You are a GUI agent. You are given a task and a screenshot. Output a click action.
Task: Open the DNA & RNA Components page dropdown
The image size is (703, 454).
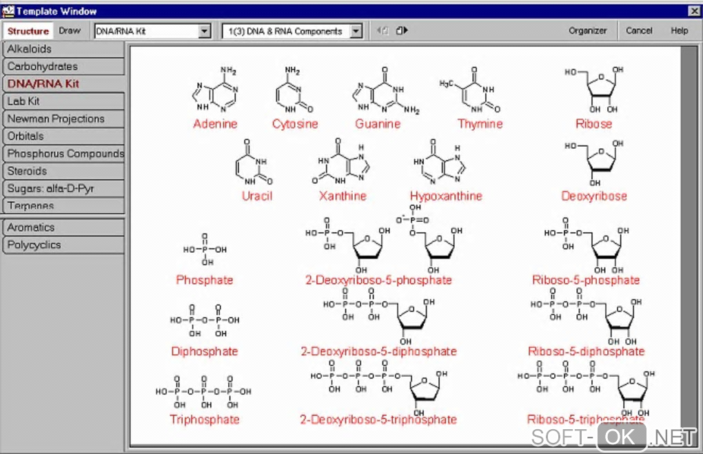356,31
